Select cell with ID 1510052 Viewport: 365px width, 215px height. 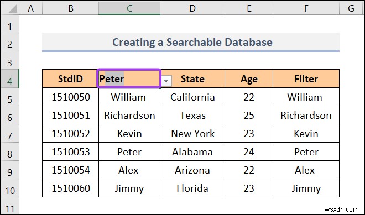click(x=70, y=133)
